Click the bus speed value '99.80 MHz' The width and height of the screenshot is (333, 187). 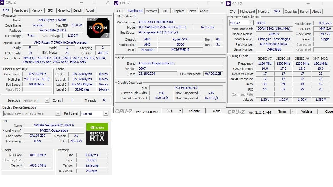37,84
